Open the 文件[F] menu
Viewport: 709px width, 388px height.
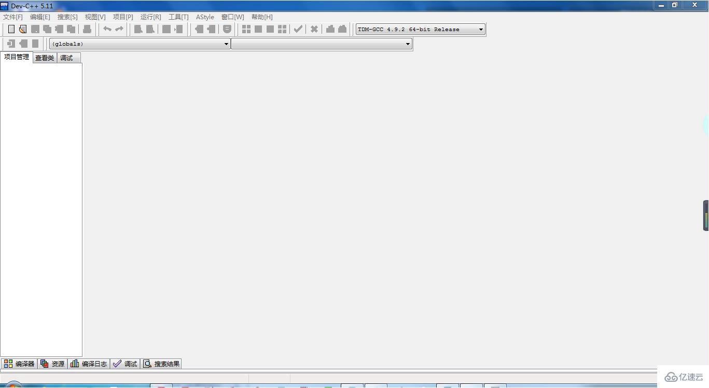coord(13,17)
